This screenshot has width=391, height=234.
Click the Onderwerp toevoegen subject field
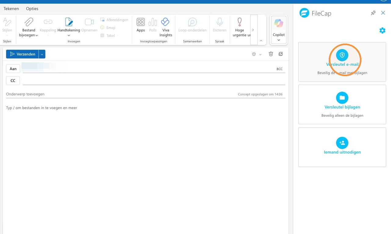tap(146, 94)
